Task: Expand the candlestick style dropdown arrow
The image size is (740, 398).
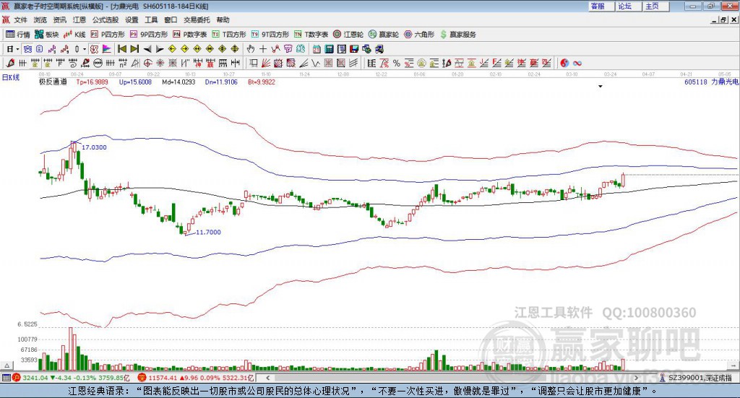Action: pos(85,49)
